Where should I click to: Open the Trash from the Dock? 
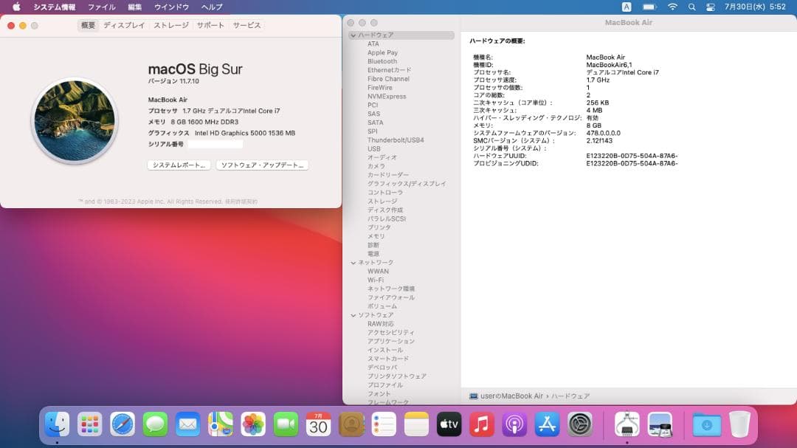pyautogui.click(x=739, y=424)
